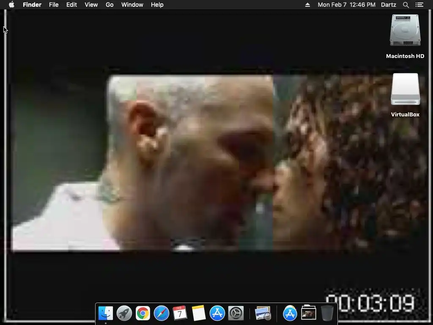
Task: Open the Go menu
Action: [110, 5]
